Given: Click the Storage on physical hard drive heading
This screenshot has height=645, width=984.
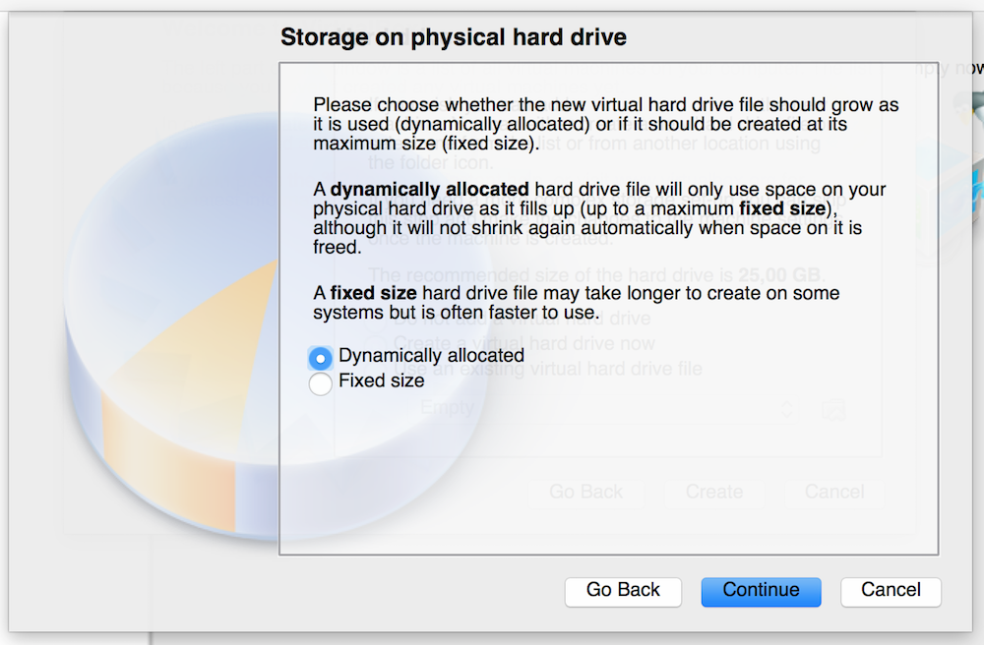Looking at the screenshot, I should (453, 37).
